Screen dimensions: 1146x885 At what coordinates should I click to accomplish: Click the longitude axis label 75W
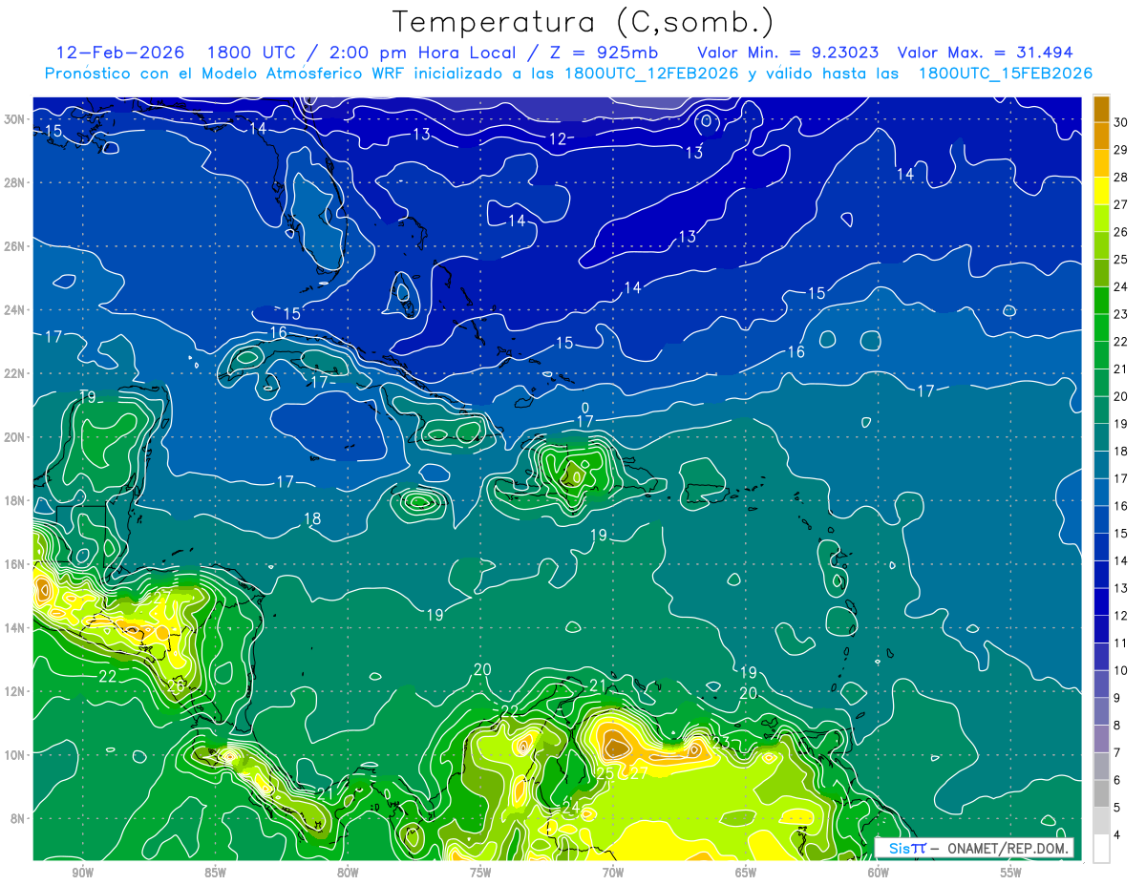pyautogui.click(x=480, y=873)
